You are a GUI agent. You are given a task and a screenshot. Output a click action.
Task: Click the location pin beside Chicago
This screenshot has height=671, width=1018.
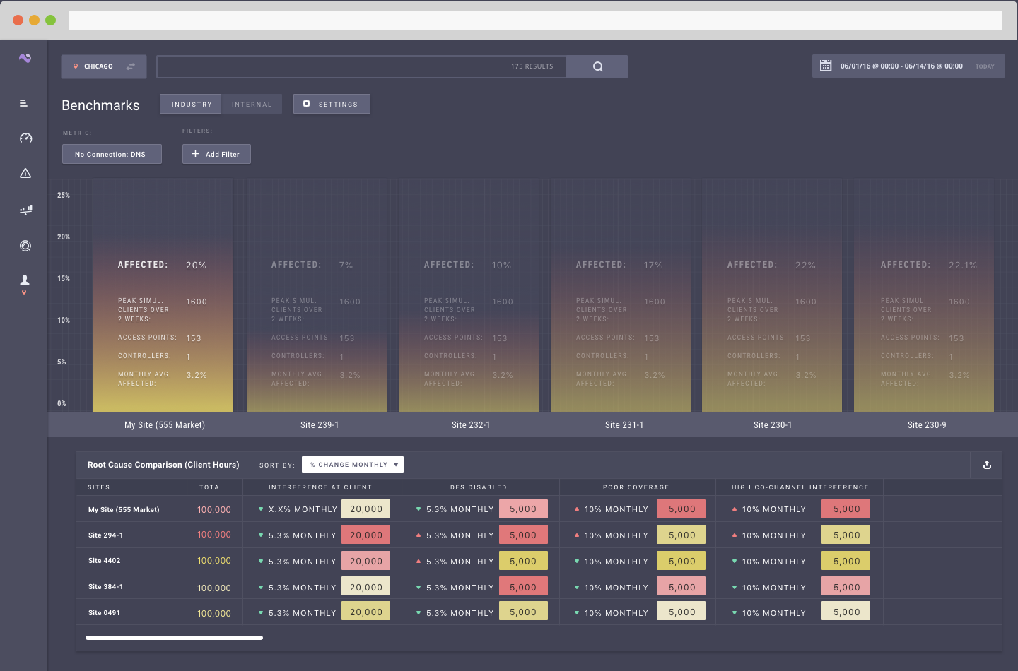point(76,66)
